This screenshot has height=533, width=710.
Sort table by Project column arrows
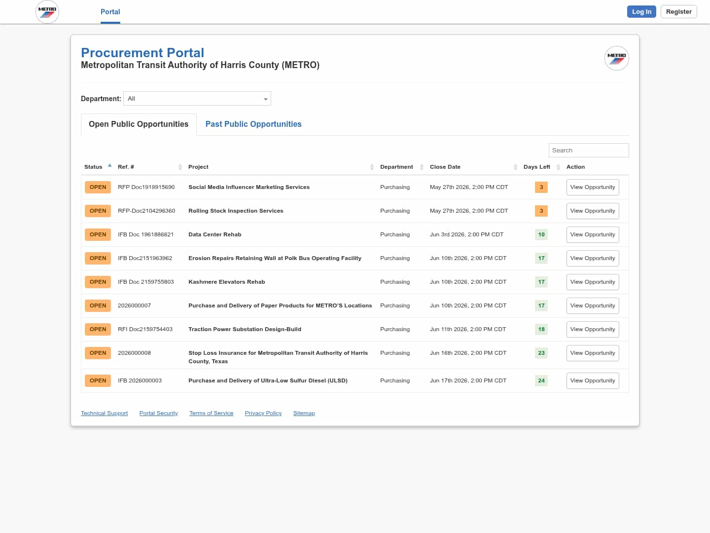click(x=372, y=167)
